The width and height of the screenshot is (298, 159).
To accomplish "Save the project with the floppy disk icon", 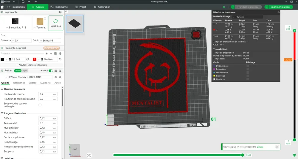I will point(23,1).
